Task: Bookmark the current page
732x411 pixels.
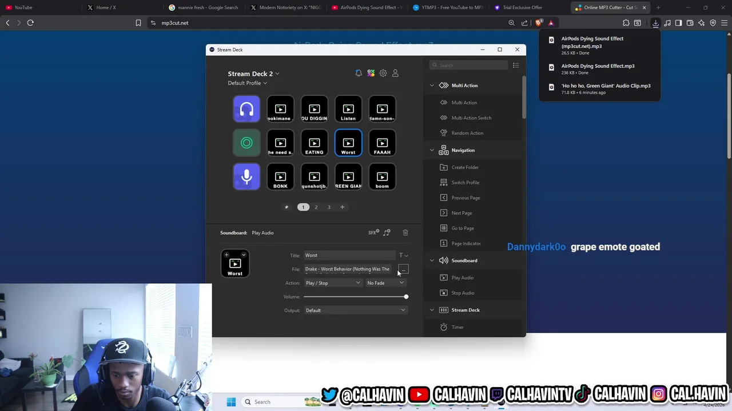Action: point(138,23)
